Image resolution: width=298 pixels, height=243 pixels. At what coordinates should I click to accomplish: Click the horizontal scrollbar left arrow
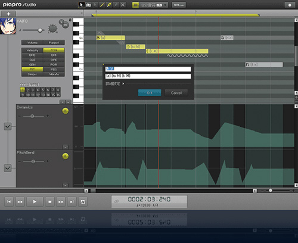[x=86, y=191]
